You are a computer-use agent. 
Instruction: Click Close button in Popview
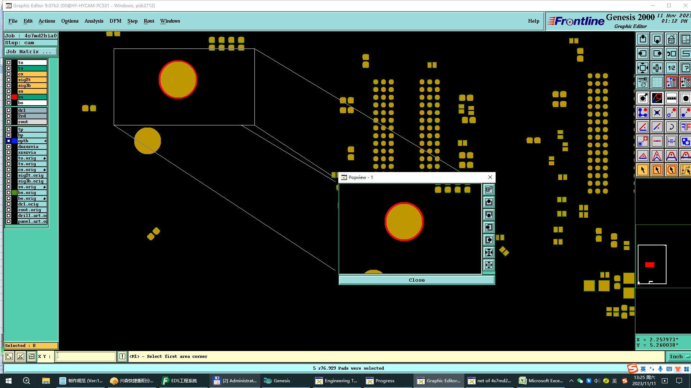tap(416, 280)
